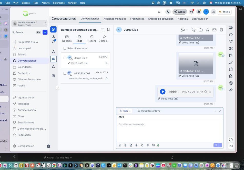Click the sort order arrows icon

108,30
